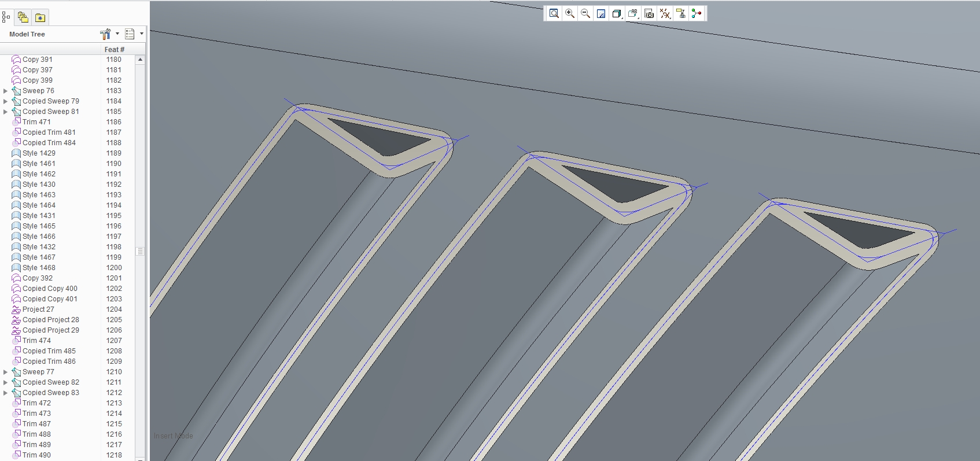Click the Feat # column header
Viewport: 980px width, 461px height.
[x=115, y=49]
